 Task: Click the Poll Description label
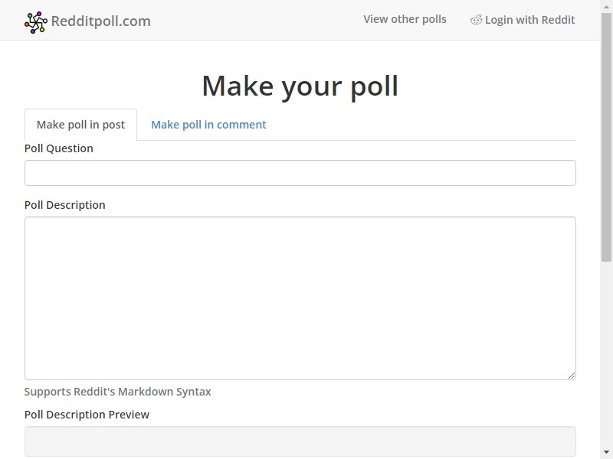pyautogui.click(x=65, y=205)
